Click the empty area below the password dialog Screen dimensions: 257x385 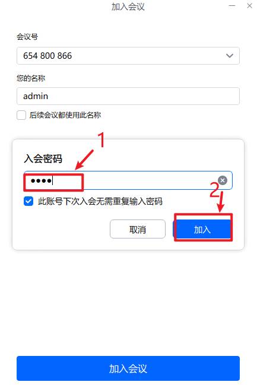click(128, 302)
